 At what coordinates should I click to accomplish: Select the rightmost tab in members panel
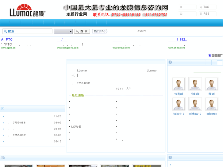(x=220, y=63)
